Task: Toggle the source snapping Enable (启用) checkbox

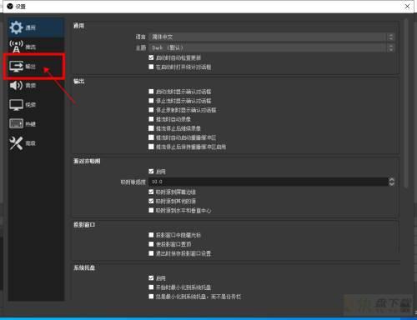Action: point(151,172)
